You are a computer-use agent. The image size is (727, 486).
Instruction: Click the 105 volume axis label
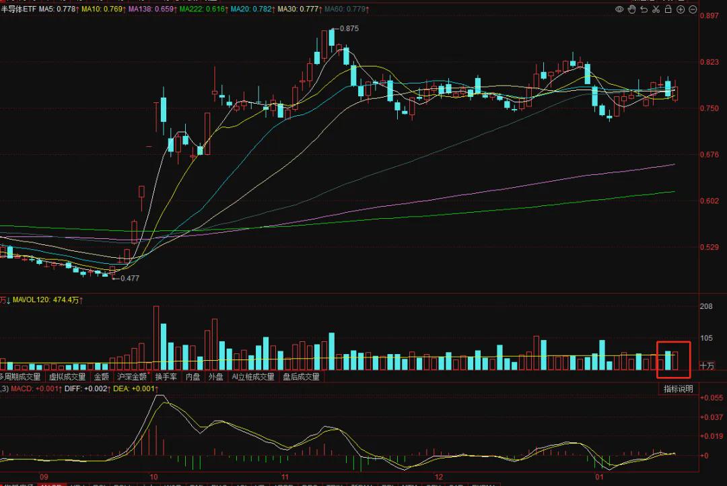point(706,338)
